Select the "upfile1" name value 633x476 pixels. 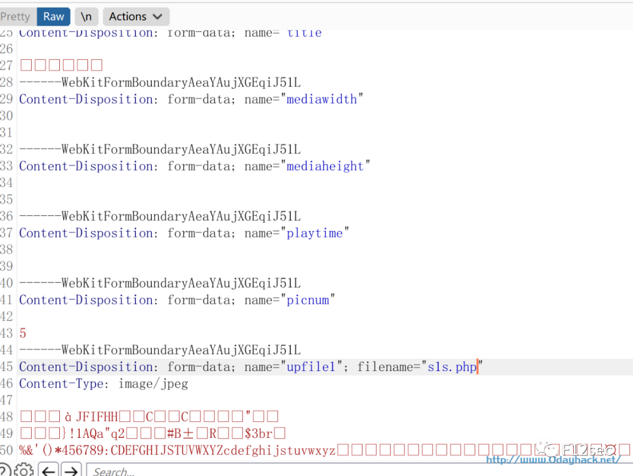click(x=311, y=366)
